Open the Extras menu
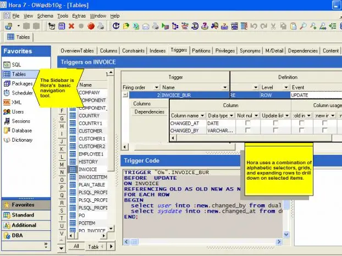 [x=79, y=16]
